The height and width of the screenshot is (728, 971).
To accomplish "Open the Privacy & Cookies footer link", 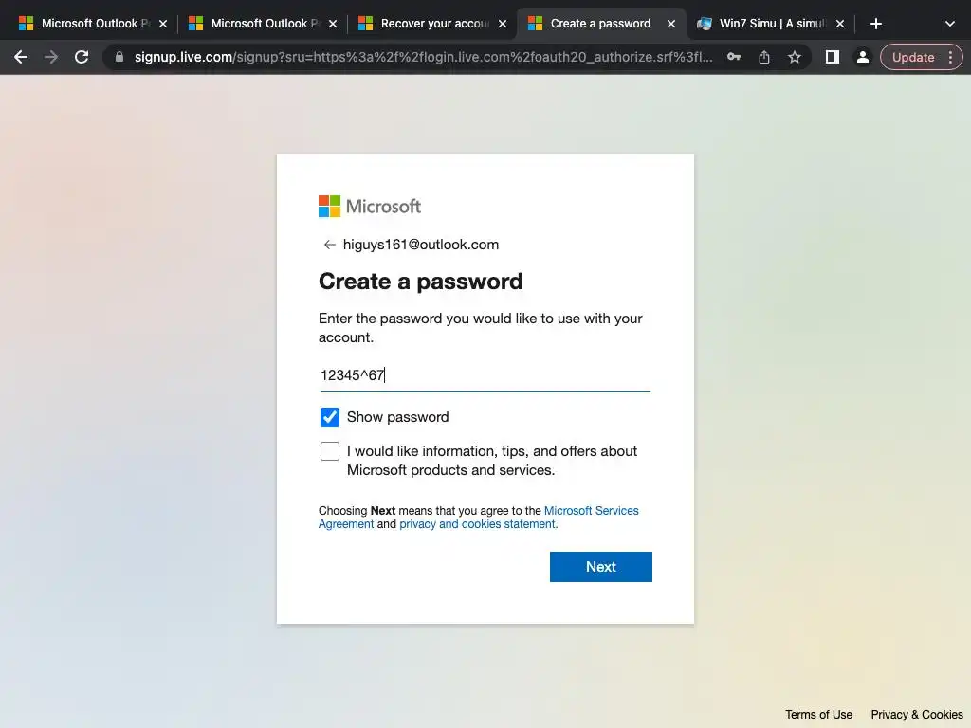I will coord(917,714).
